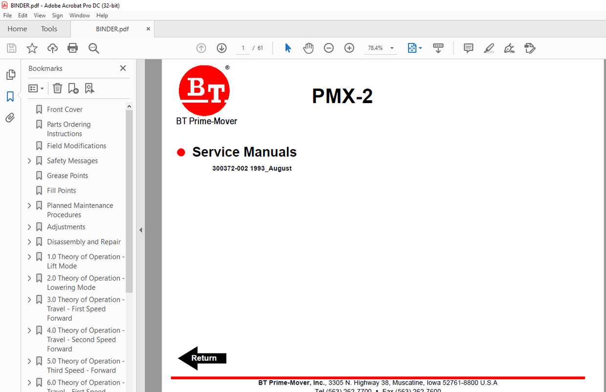Create a new bookmark
Screen dimensions: 606x392
click(73, 88)
